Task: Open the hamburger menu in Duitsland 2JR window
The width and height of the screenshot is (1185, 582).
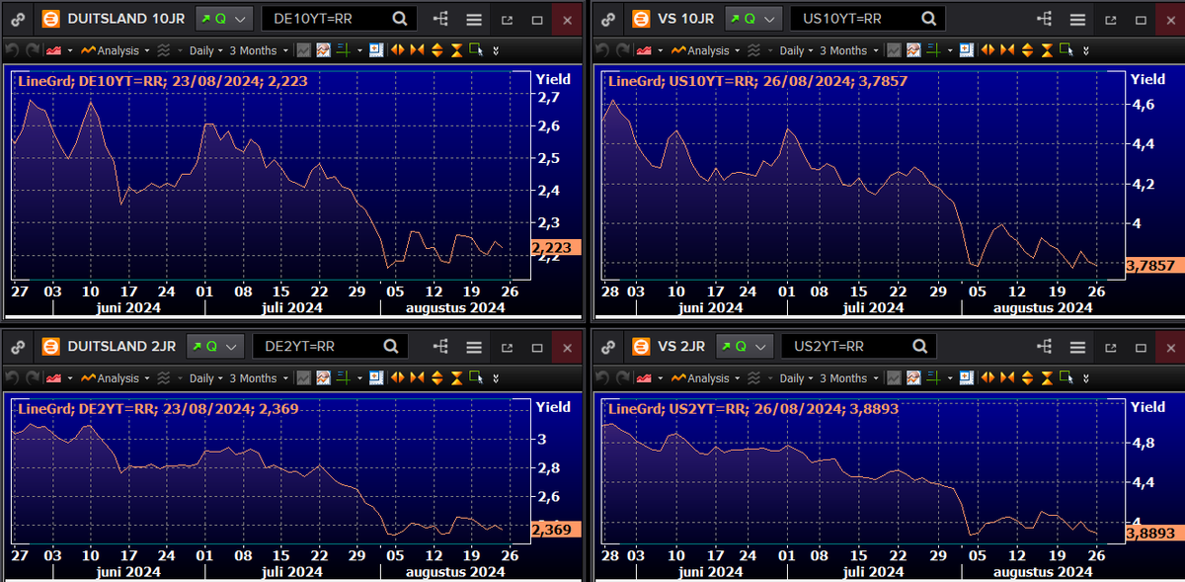Action: click(x=474, y=347)
